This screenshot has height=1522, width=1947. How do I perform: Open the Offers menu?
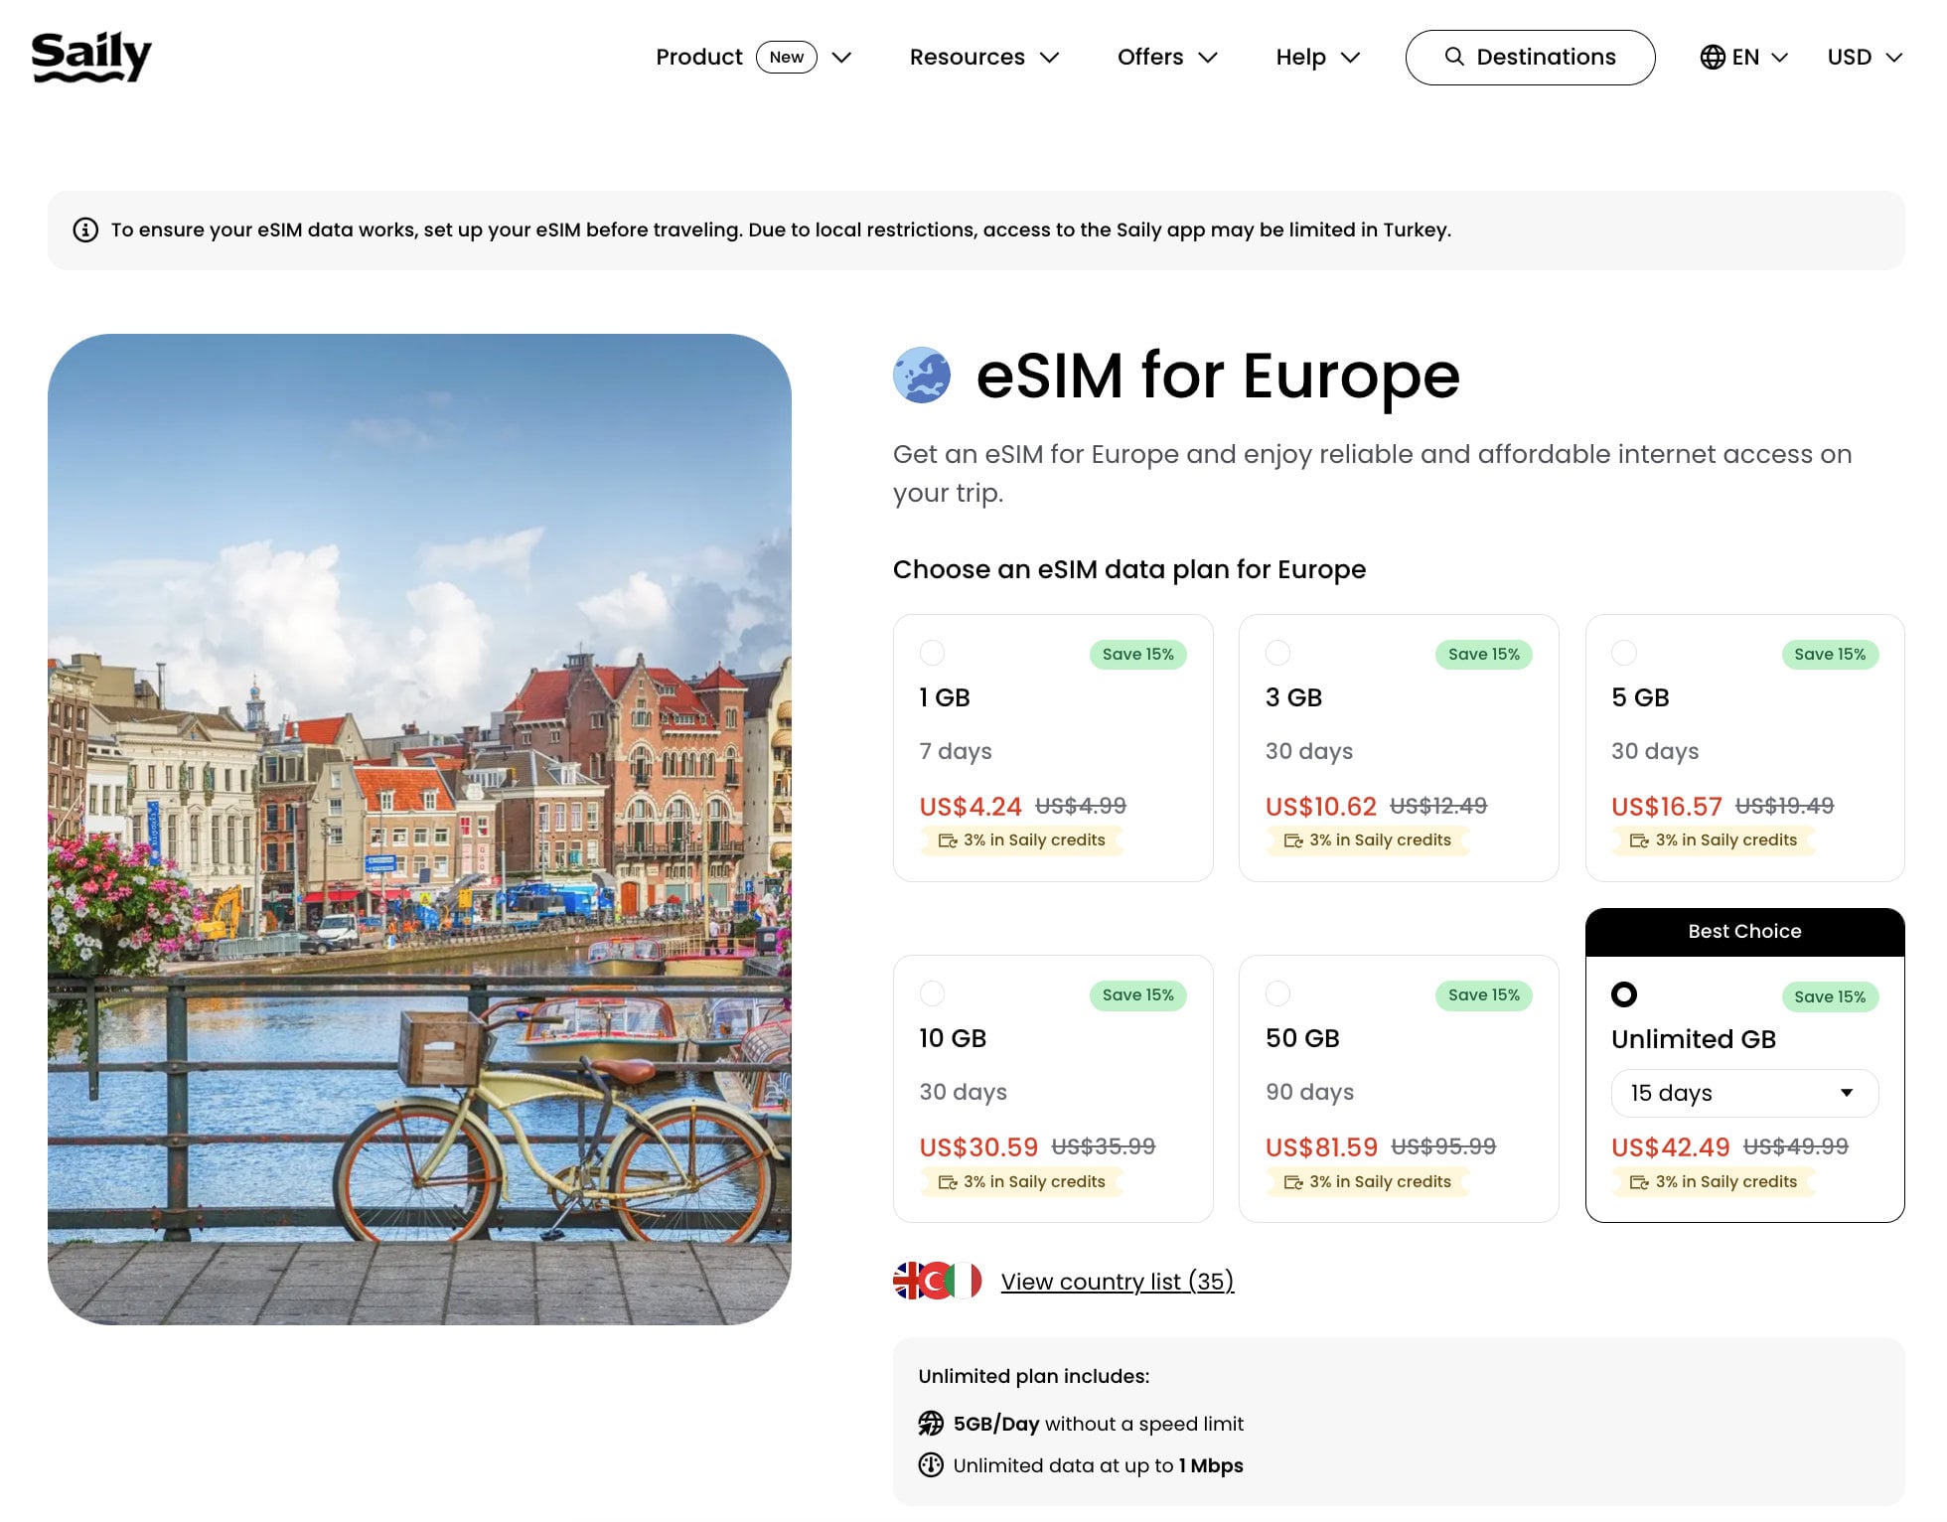(1167, 57)
